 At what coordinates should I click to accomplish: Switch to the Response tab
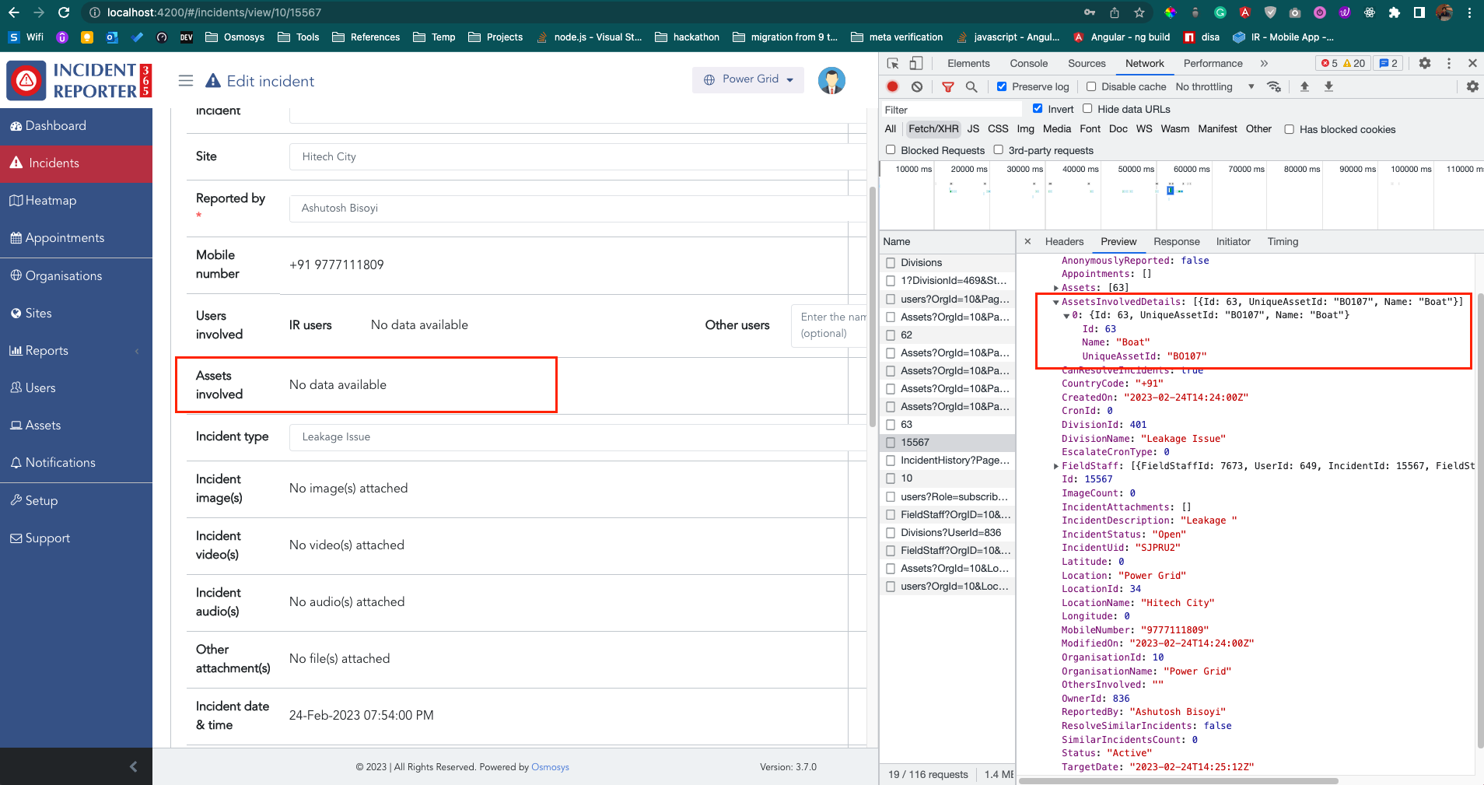[x=1176, y=242]
